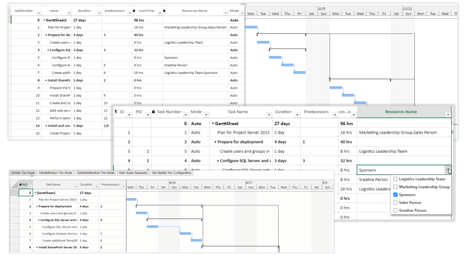
Task: Click 'Perform admi' task in top sheet
Action: coord(60,118)
